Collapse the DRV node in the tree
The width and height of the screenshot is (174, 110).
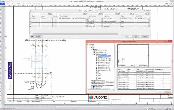[88, 46]
